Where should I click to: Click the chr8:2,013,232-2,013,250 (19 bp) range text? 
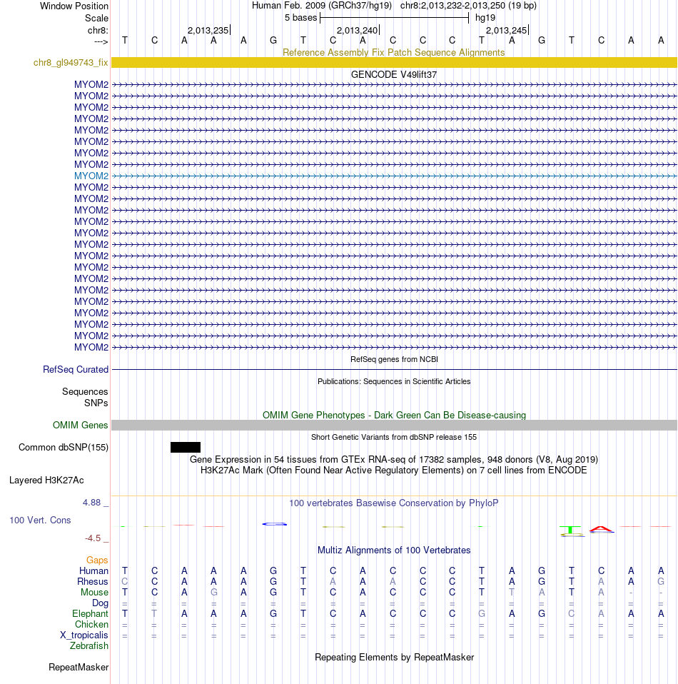(x=468, y=6)
